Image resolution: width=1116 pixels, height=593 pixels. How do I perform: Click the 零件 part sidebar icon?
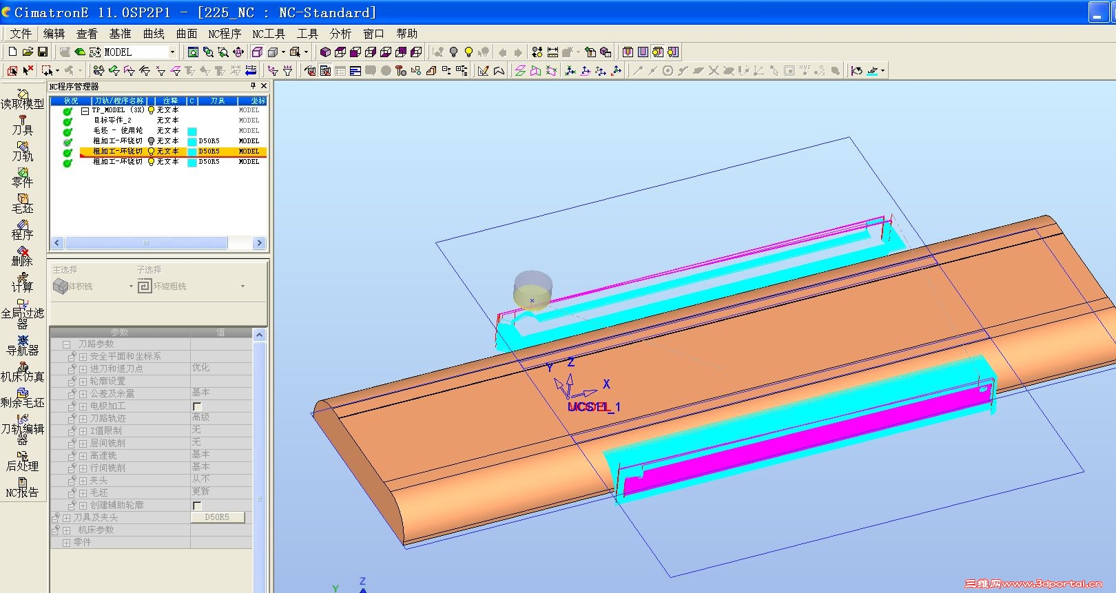tap(22, 178)
